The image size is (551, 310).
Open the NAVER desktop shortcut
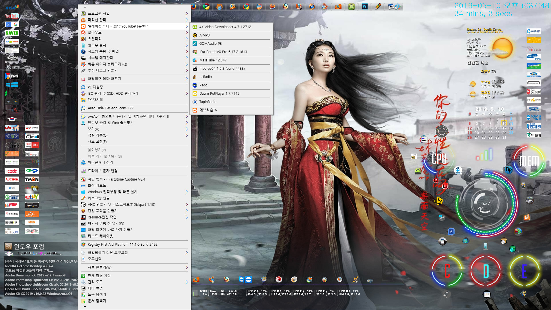click(x=12, y=33)
